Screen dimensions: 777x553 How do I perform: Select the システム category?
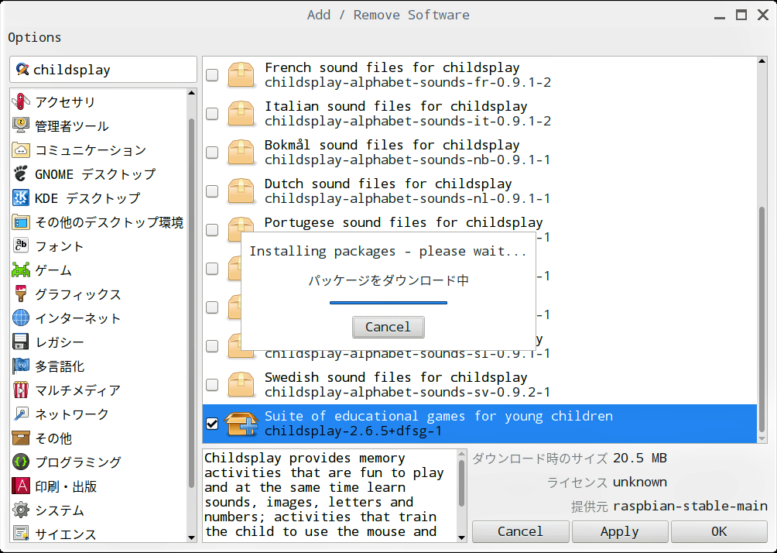99,510
